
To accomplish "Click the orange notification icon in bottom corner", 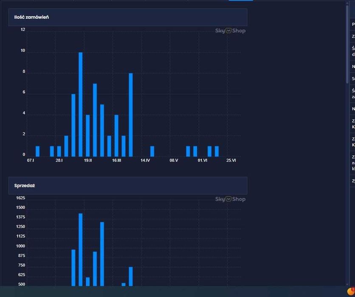I will click(x=351, y=291).
